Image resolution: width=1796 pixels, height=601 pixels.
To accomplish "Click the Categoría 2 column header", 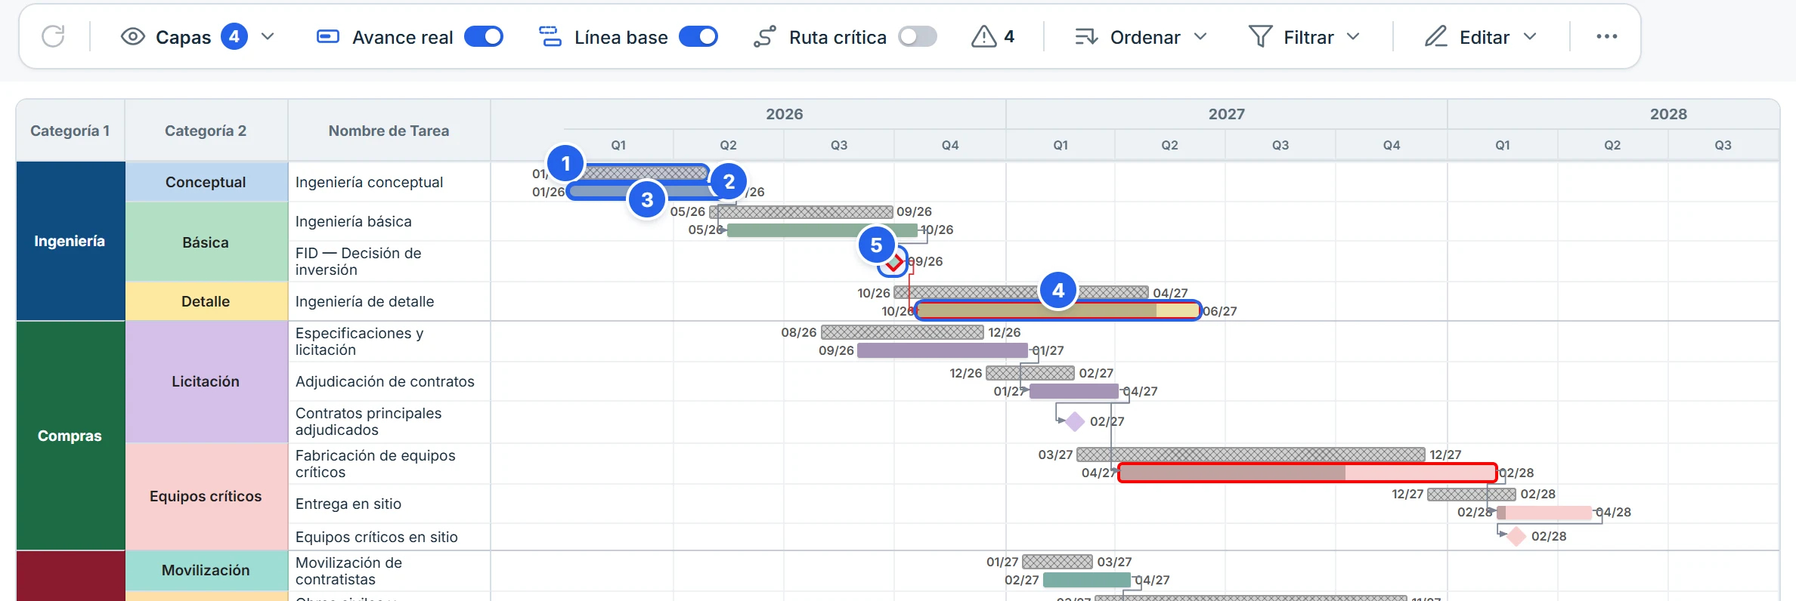I will coord(206,131).
